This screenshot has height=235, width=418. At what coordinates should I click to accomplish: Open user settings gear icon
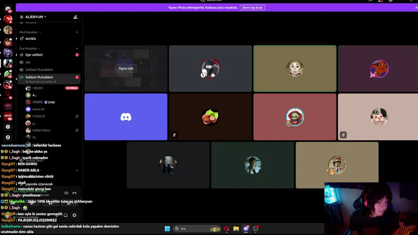coord(74,215)
